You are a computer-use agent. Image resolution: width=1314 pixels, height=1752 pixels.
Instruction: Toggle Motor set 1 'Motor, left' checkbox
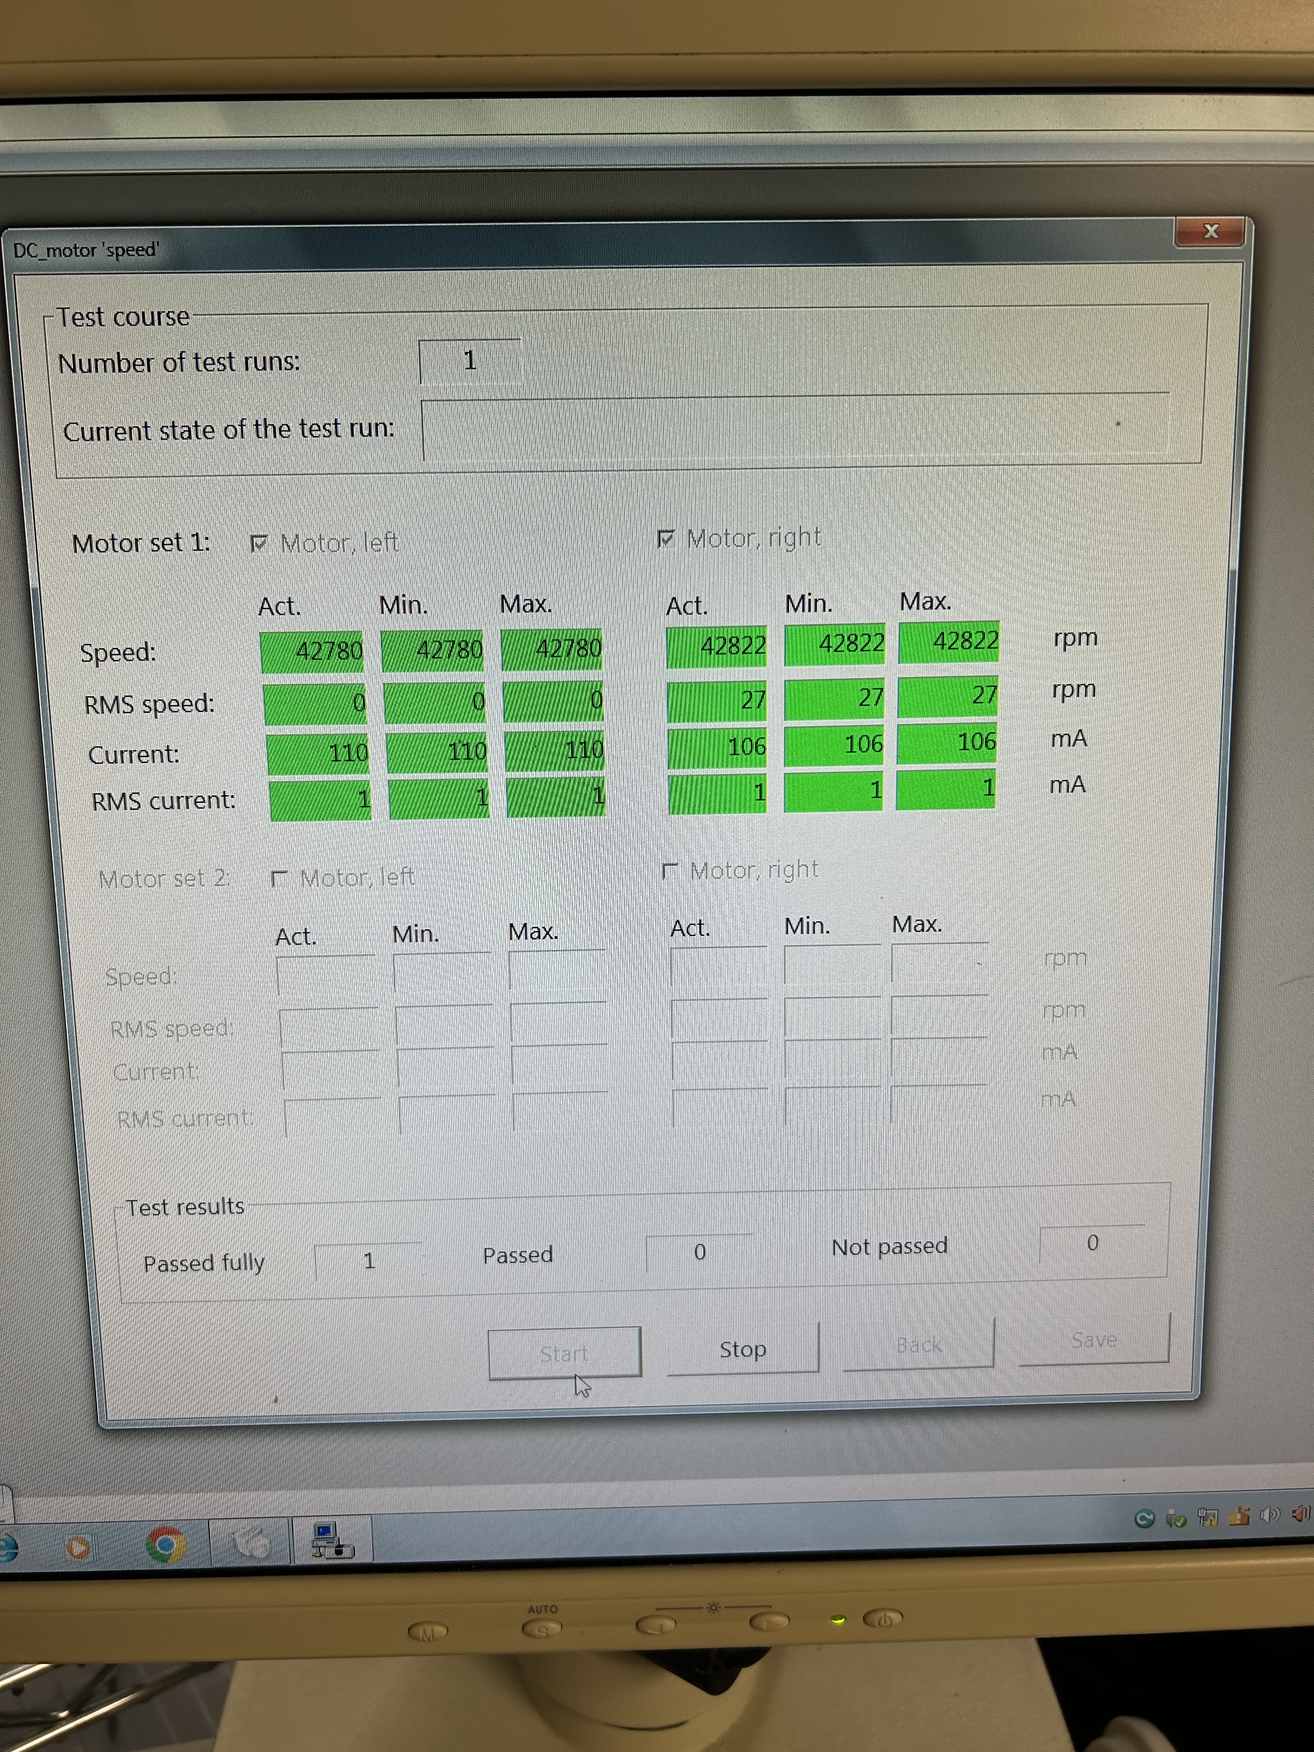click(x=258, y=543)
